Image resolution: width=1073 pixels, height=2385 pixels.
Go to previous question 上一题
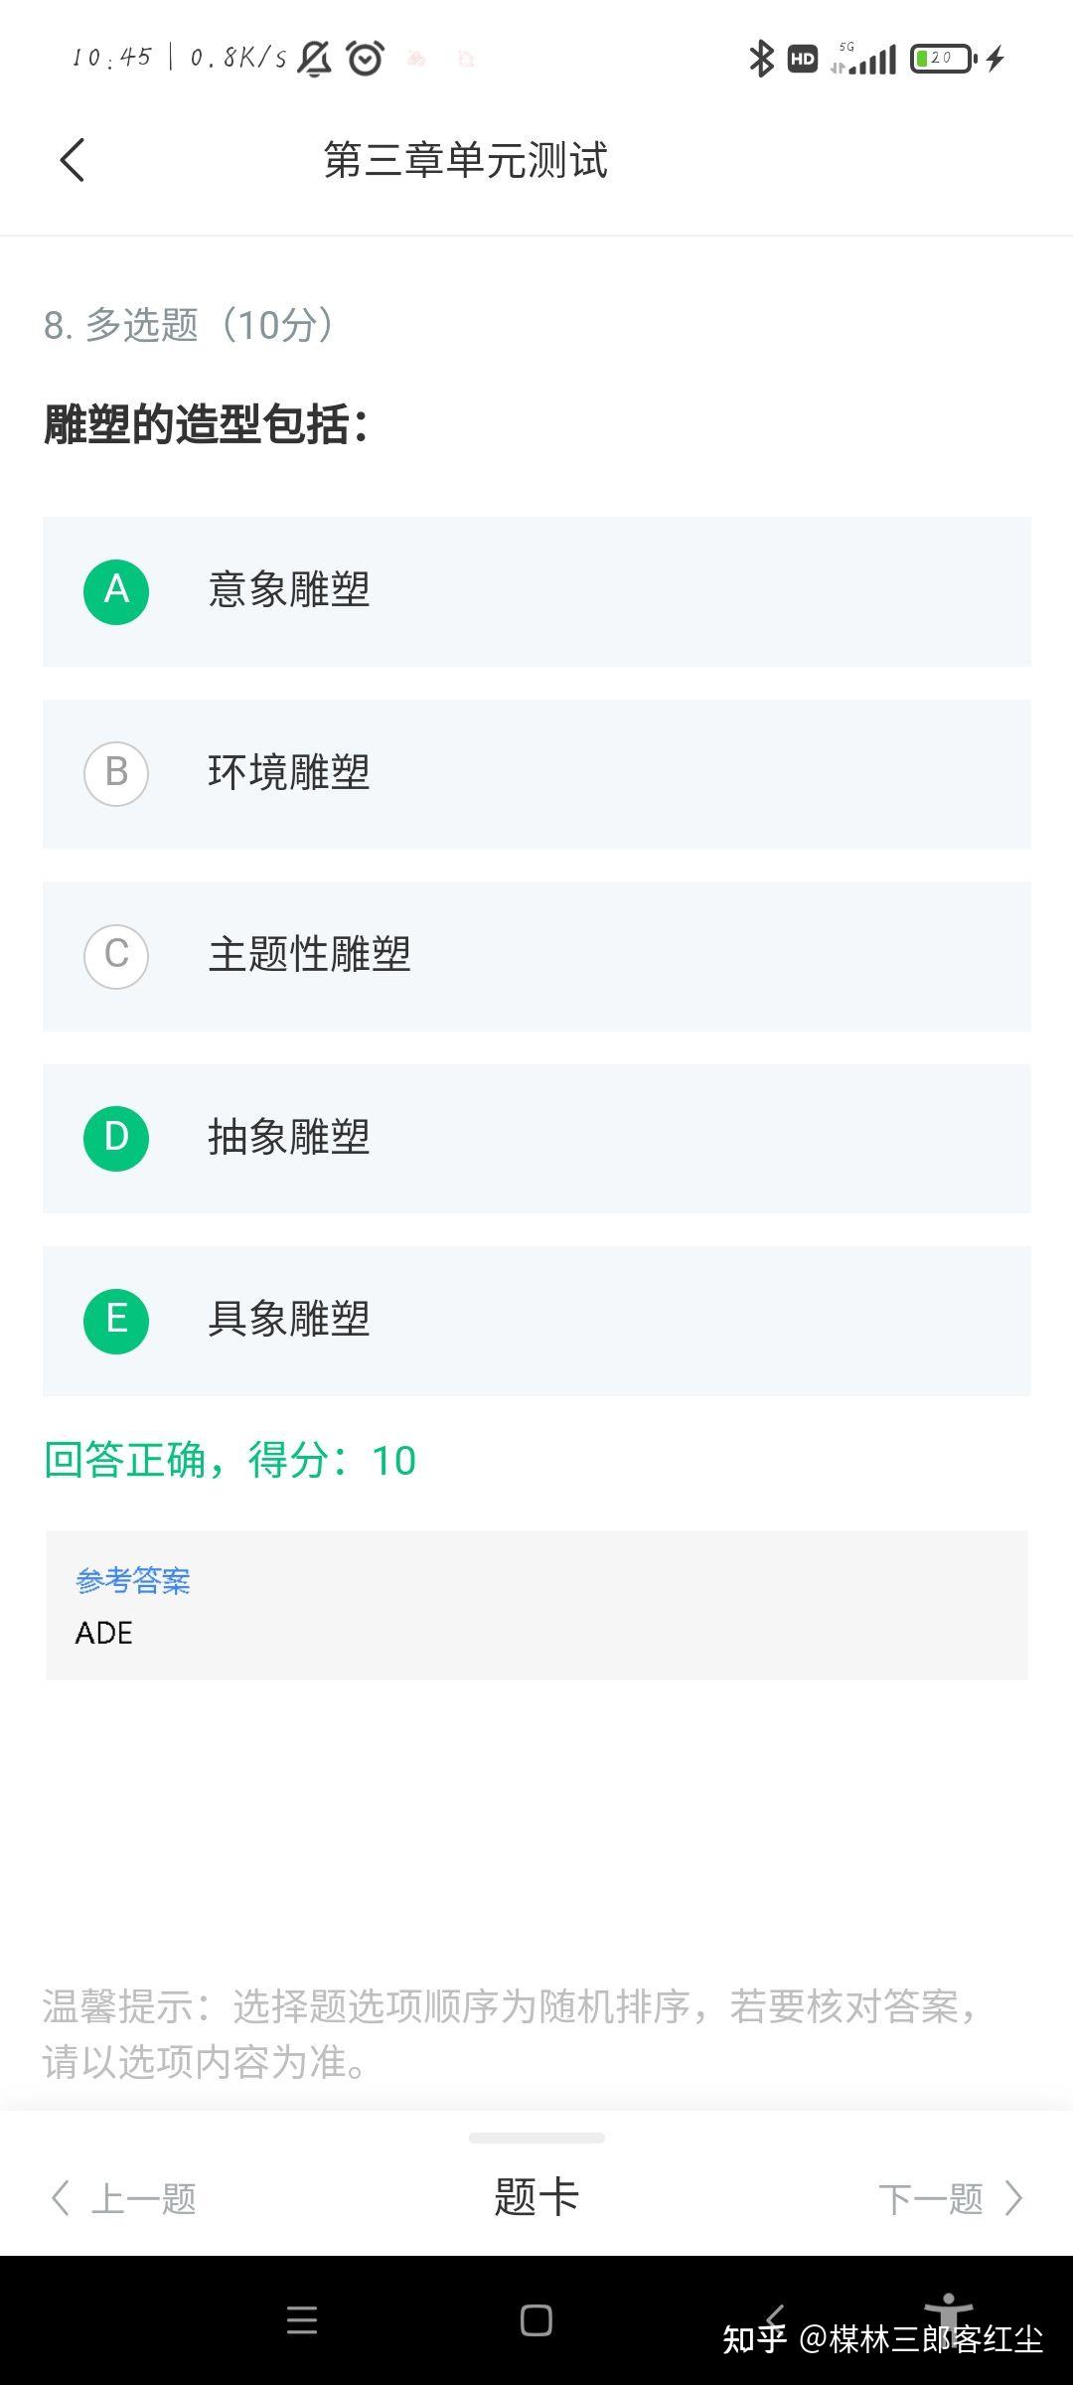[125, 2198]
